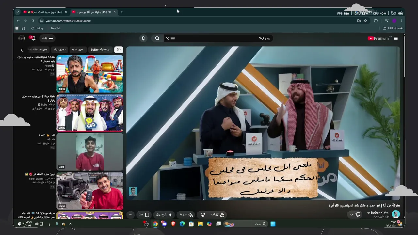Click the Share (مشاركة) button
This screenshot has height=235, width=418.
[186, 215]
